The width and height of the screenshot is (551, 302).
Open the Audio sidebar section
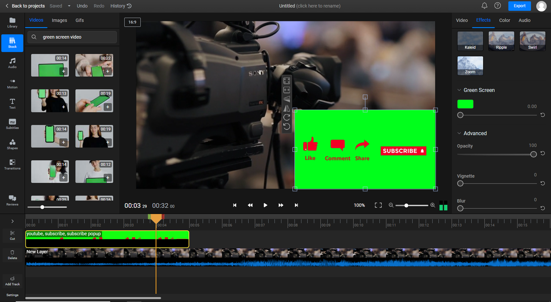click(12, 63)
